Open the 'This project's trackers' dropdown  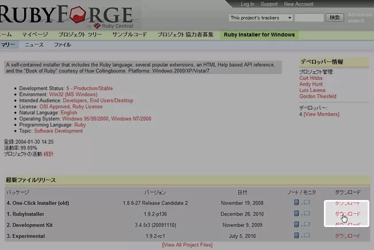click(261, 18)
